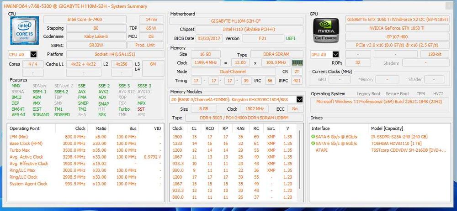Click the Kaby Lake-S codename field
Viewport: 457px width, 211px height.
point(96,36)
